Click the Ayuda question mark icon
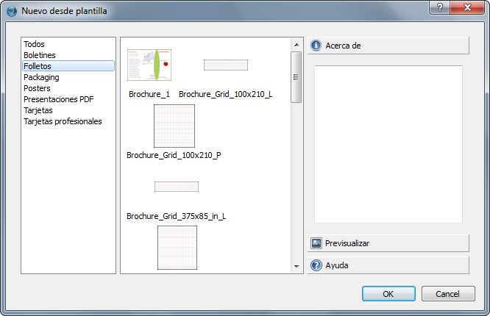This screenshot has width=490, height=316. 316,265
